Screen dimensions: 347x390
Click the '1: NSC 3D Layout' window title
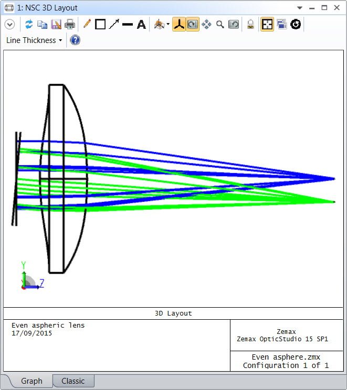click(47, 8)
